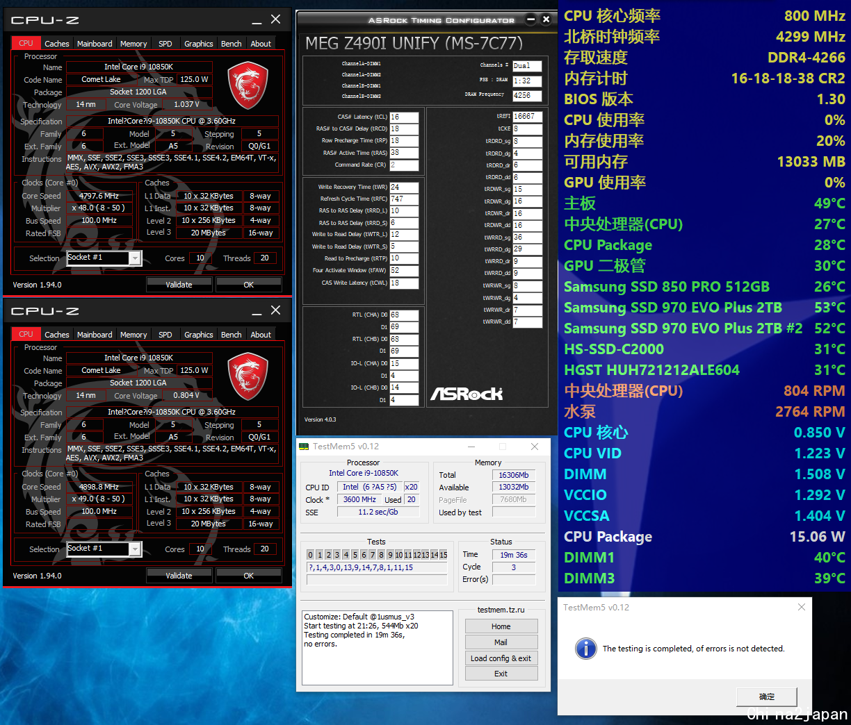
Task: Click the tREFI value field
Action: (528, 116)
